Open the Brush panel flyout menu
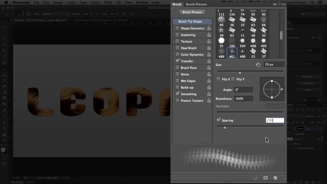The width and height of the screenshot is (327, 184). click(x=283, y=4)
